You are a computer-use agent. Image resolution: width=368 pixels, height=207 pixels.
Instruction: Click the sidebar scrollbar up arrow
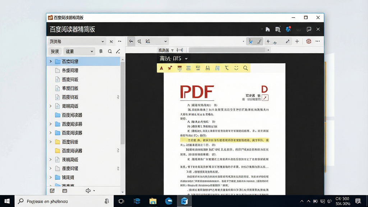tap(123, 60)
